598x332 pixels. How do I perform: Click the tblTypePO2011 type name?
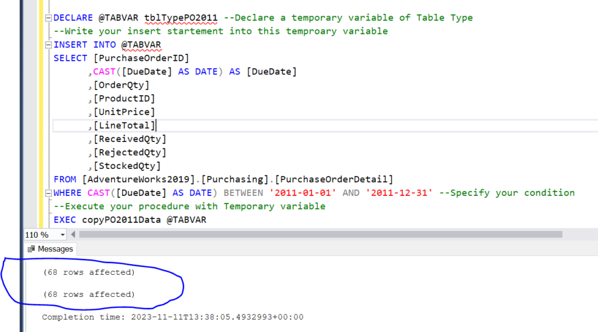180,18
